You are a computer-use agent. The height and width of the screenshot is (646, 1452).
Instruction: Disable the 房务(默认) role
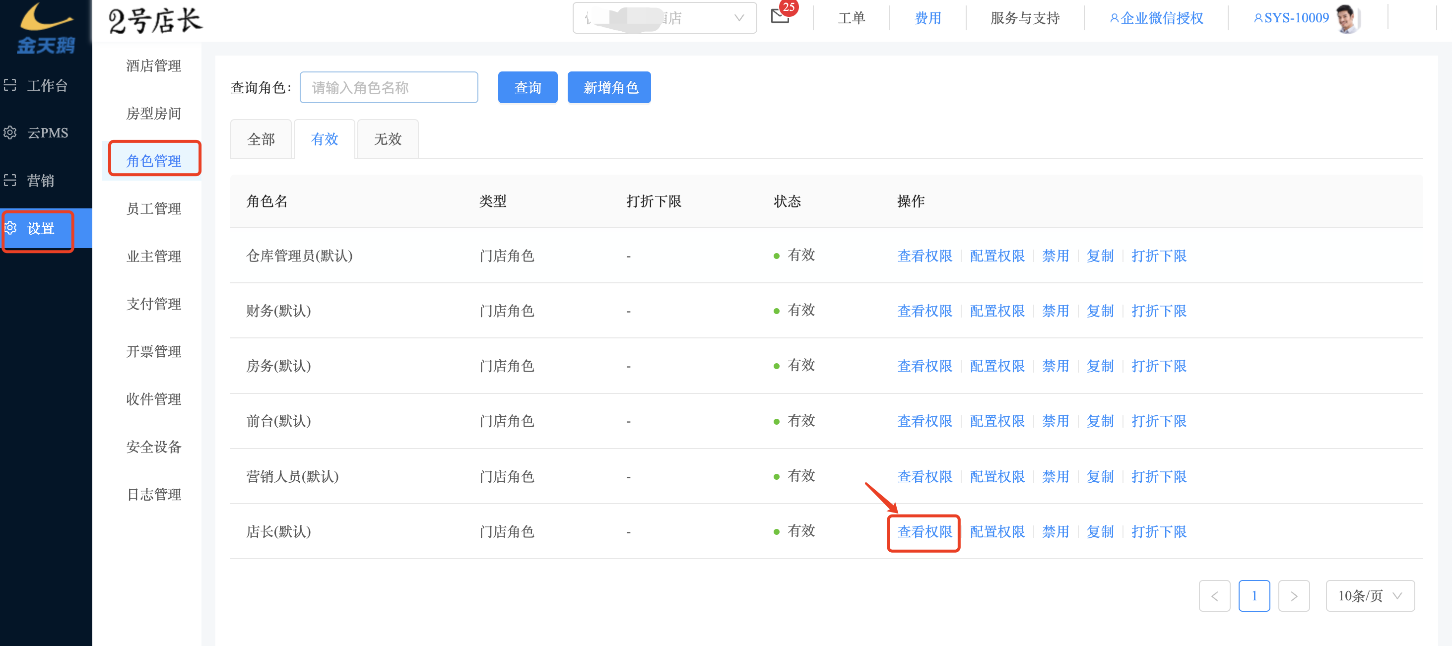click(1056, 366)
